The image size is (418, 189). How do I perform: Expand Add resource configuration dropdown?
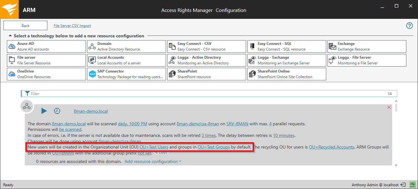[x=153, y=161]
